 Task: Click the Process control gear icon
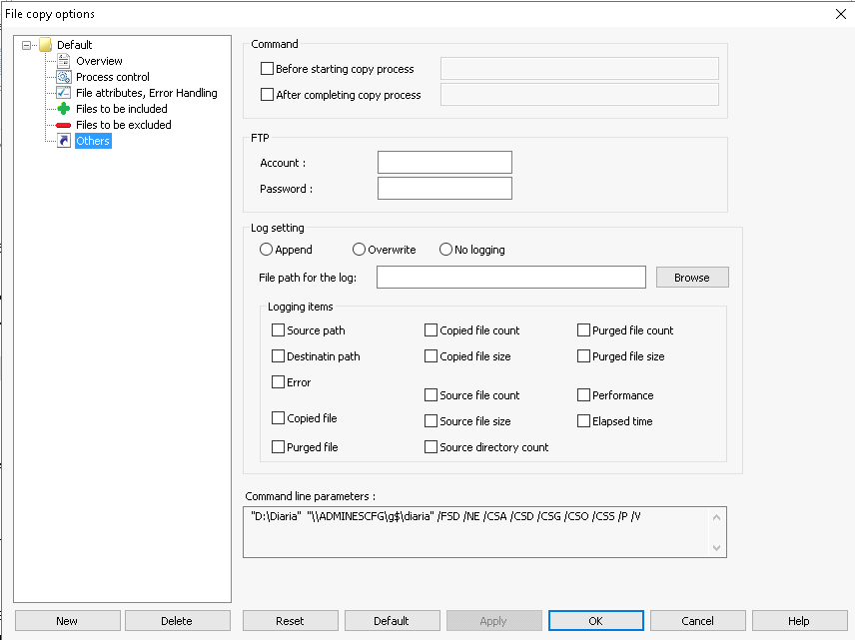[64, 77]
